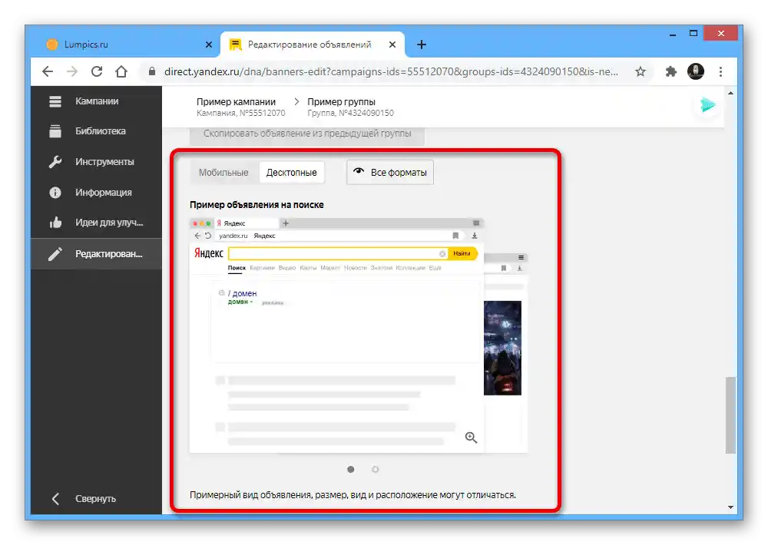Viewport: 768px width, 545px height.
Task: Click the preview disclaimer text
Action: (353, 494)
